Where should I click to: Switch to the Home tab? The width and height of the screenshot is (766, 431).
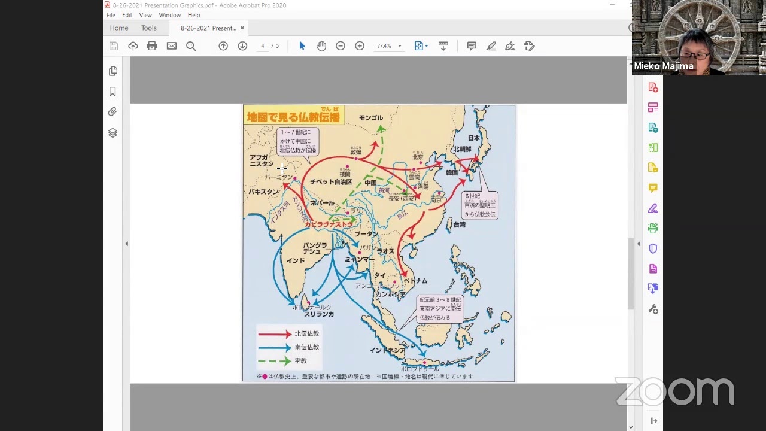pos(119,28)
